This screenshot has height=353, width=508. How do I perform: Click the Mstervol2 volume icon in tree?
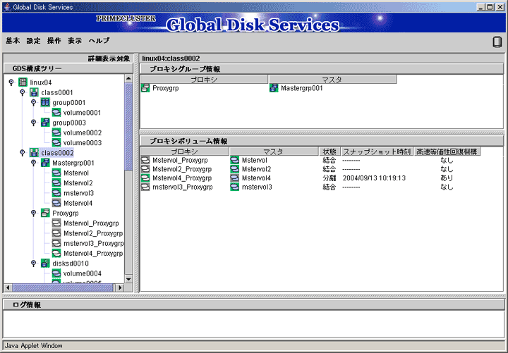(x=56, y=182)
